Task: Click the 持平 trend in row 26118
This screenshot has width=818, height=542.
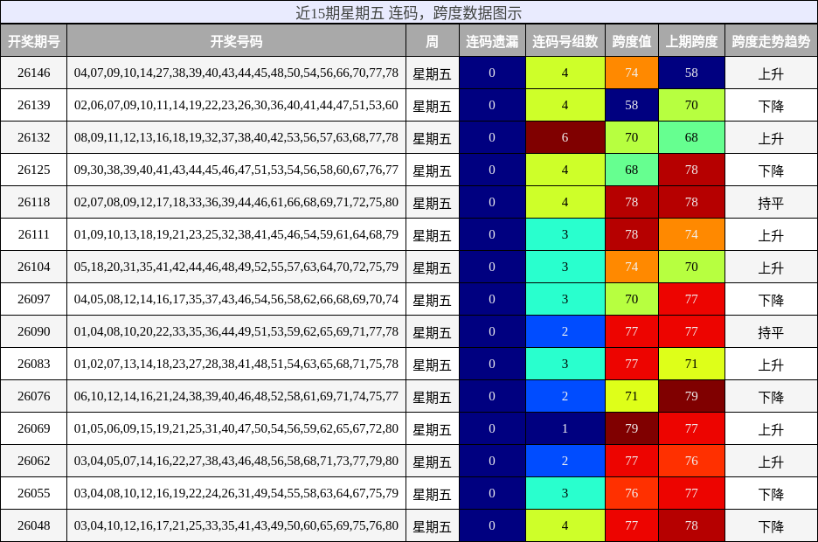Action: [771, 202]
